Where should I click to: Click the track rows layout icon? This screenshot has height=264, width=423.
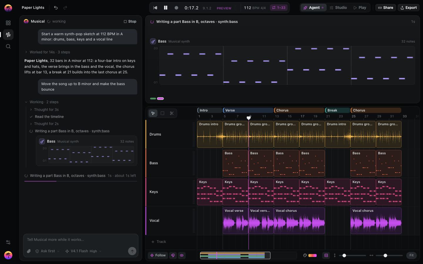[326, 255]
